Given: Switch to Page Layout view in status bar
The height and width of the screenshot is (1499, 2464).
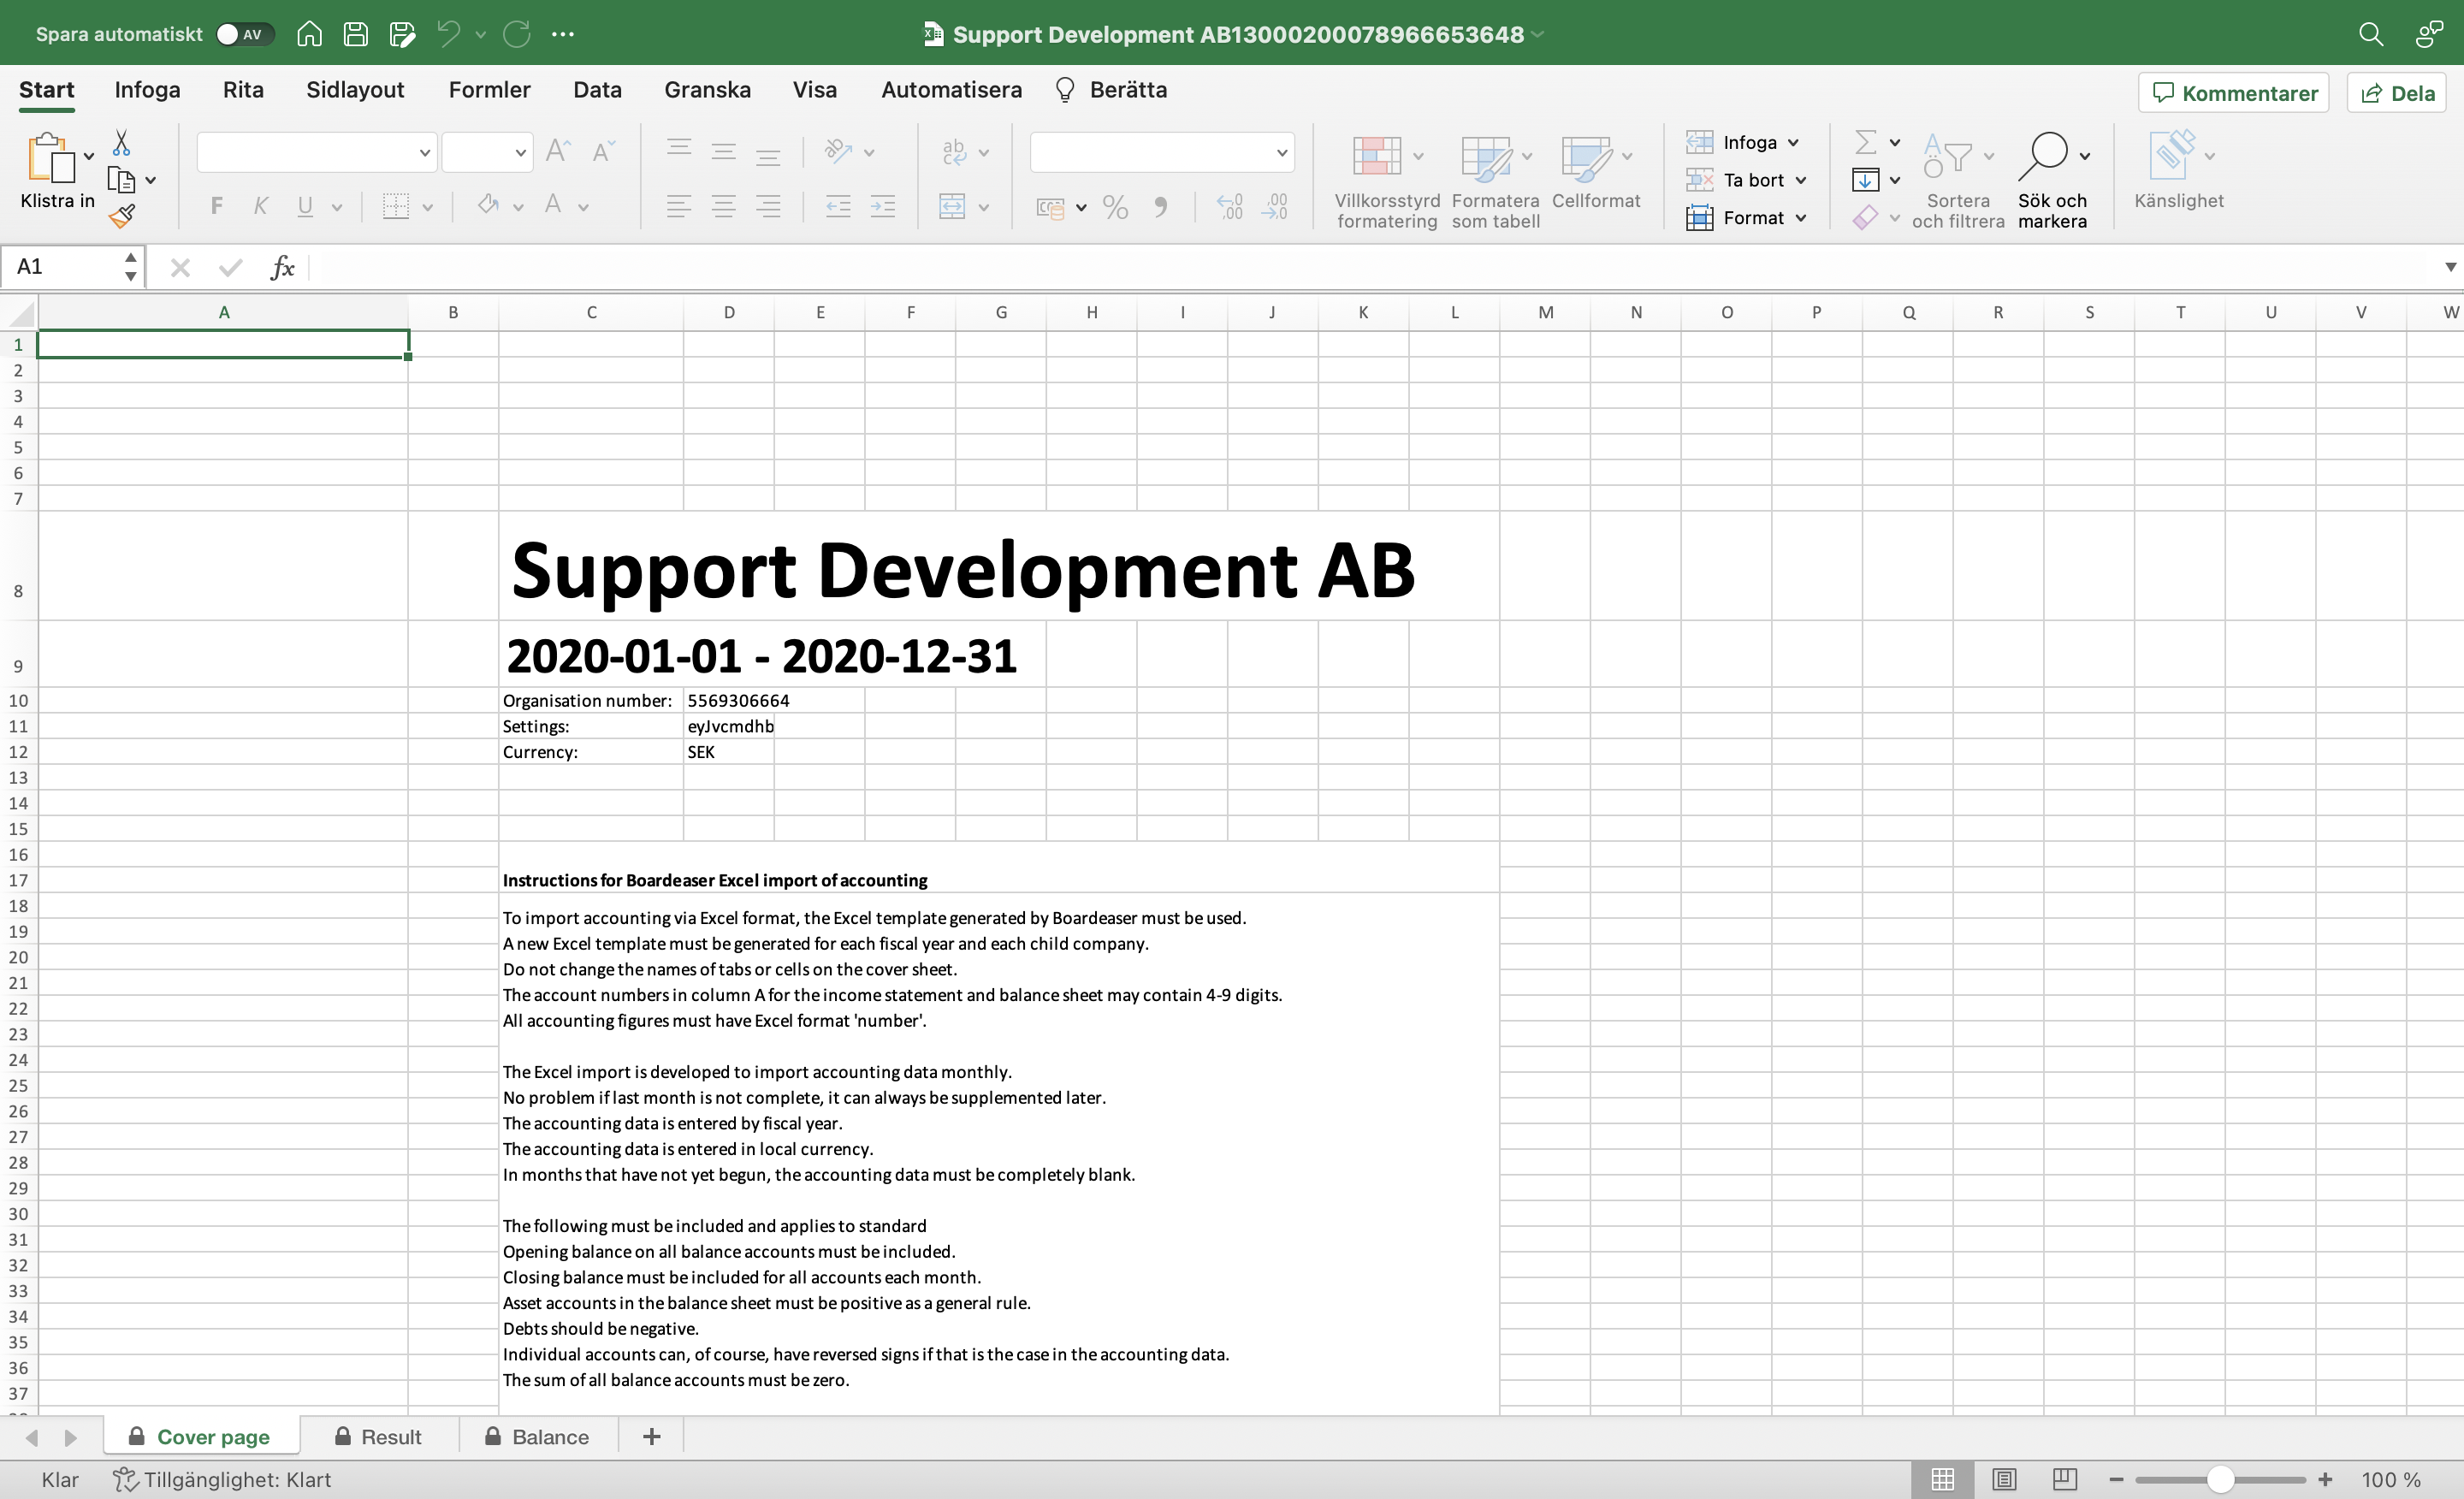Looking at the screenshot, I should click(2003, 1479).
